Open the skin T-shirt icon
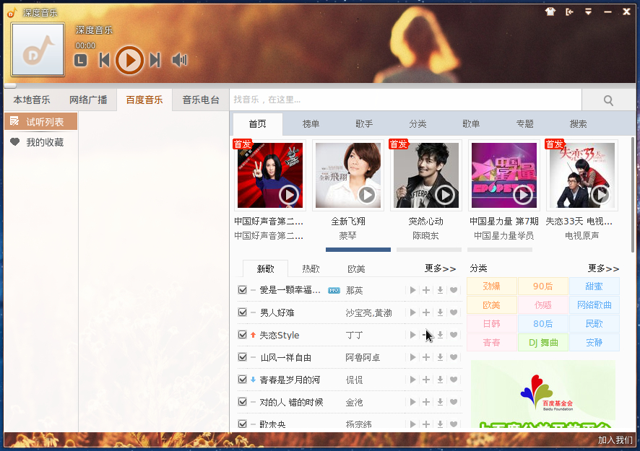The image size is (640, 451). [x=550, y=12]
